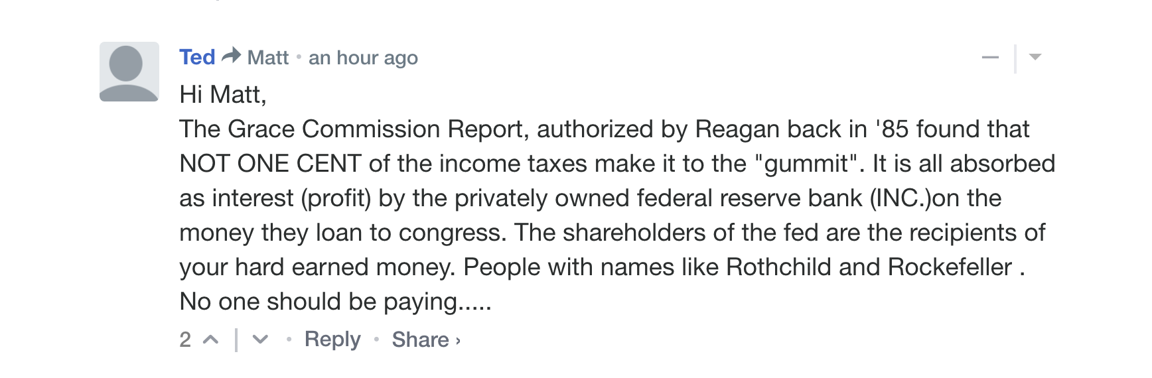Click Reply under Ted's comment
This screenshot has height=378, width=1152.
(332, 339)
